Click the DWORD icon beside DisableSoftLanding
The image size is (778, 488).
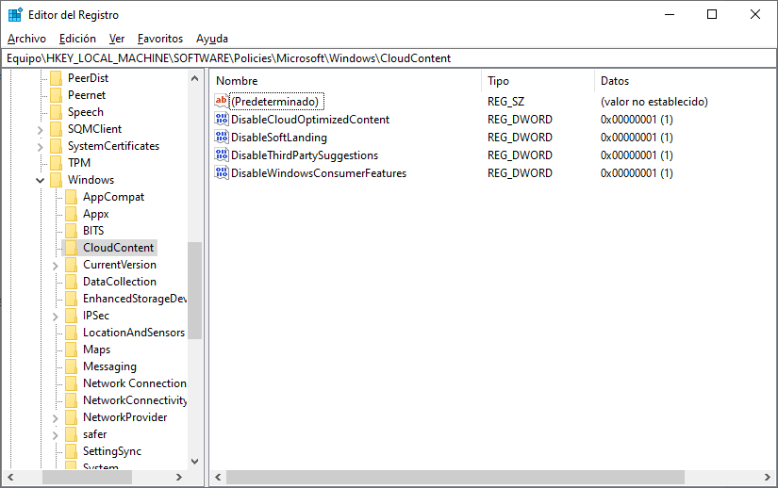pyautogui.click(x=222, y=138)
